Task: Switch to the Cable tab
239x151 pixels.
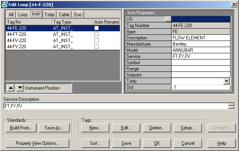Action: click(64, 15)
